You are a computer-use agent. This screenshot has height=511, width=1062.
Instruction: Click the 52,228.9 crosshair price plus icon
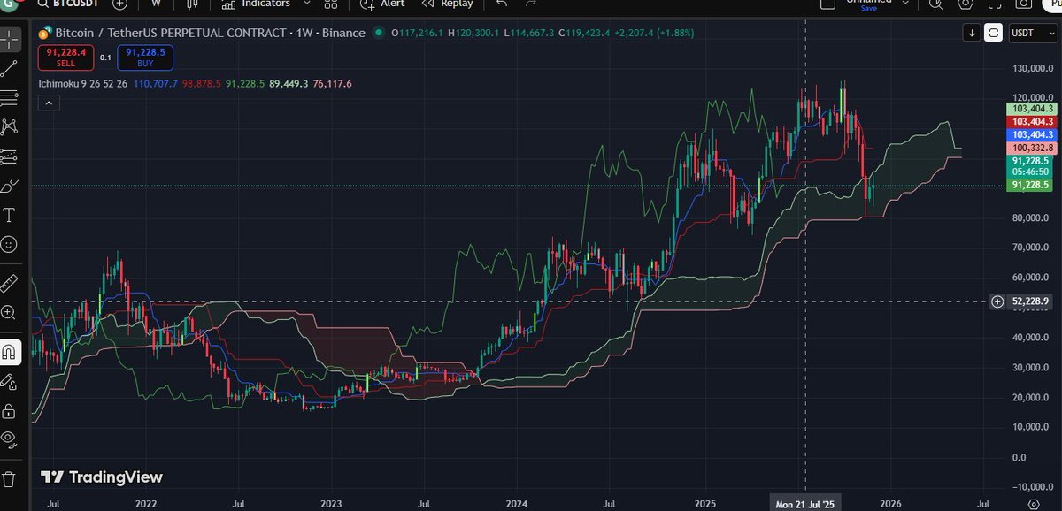(x=997, y=301)
